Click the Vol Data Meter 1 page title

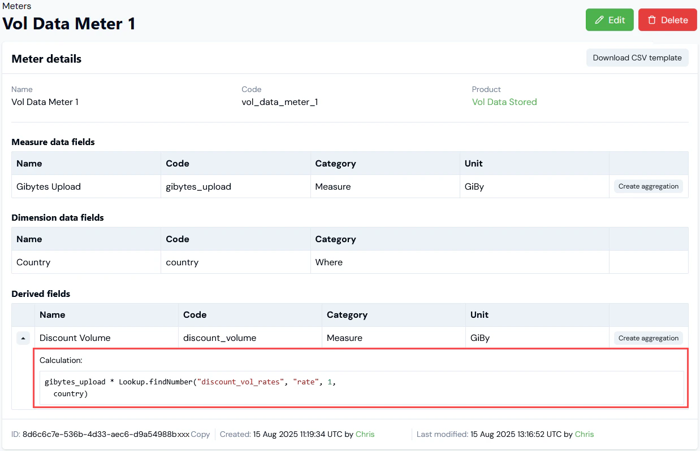tap(69, 24)
